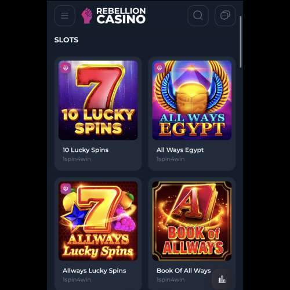290x290 pixels.
Task: Click the pink badge on Allways Lucky Spins
Action: (66, 188)
